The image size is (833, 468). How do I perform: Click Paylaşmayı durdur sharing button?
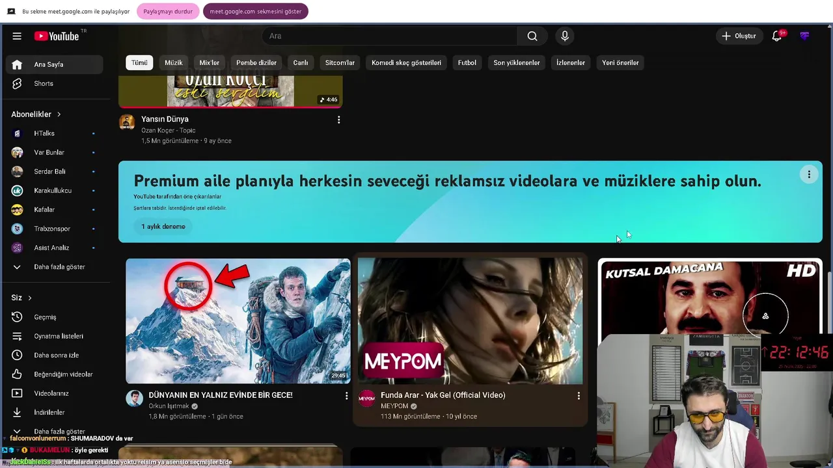[x=168, y=12]
